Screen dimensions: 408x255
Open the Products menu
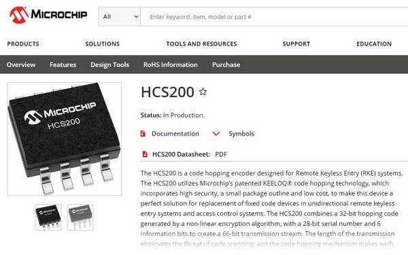point(23,44)
